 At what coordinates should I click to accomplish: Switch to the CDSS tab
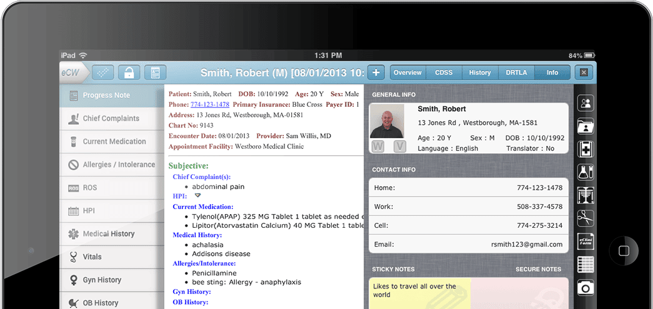pyautogui.click(x=444, y=72)
